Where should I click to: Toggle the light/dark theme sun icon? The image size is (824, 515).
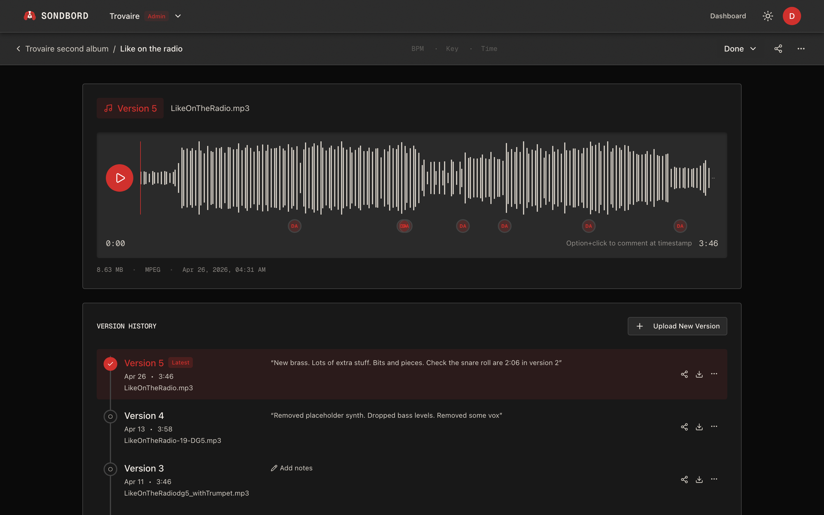(767, 16)
